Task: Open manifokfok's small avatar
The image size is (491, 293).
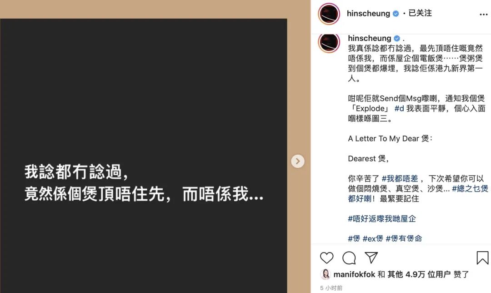Action: (326, 274)
